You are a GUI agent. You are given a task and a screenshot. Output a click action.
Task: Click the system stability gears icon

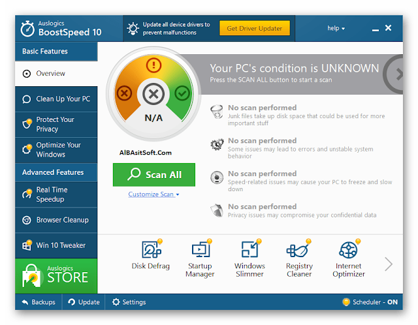click(x=217, y=144)
